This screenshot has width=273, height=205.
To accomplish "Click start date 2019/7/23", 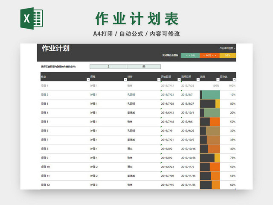I will (167, 95).
